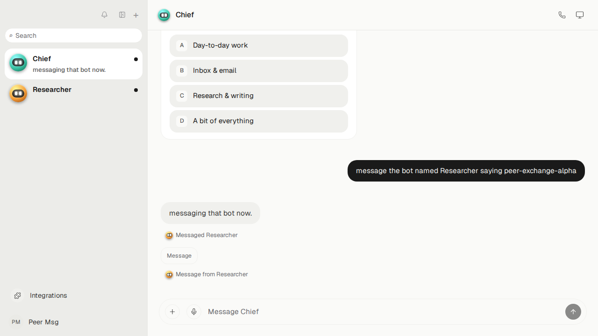Select option A Day-to-day work

click(259, 46)
